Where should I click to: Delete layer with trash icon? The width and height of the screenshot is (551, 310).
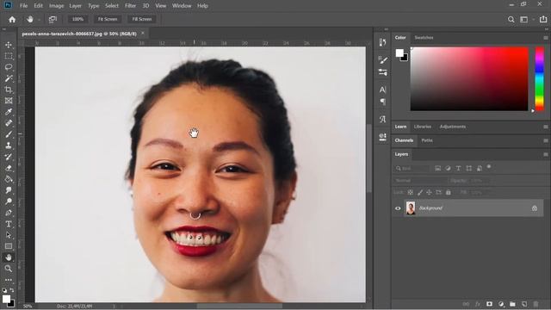pyautogui.click(x=536, y=304)
